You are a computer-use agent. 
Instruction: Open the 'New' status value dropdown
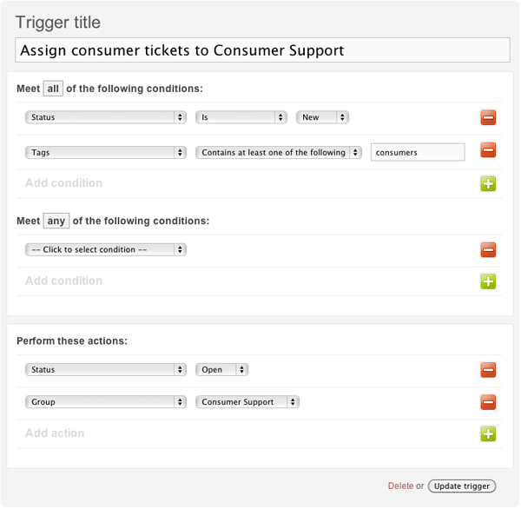coord(322,117)
